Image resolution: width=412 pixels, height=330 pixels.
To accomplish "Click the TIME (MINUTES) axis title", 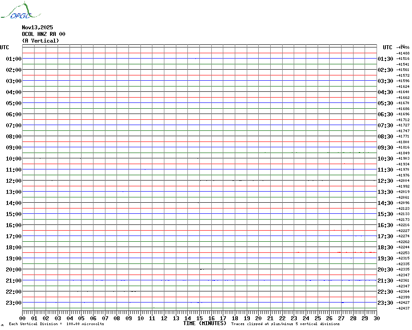I will [x=205, y=324].
